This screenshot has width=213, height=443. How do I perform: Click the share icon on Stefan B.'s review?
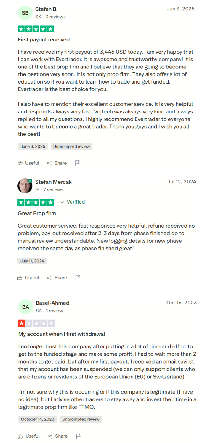(x=49, y=163)
